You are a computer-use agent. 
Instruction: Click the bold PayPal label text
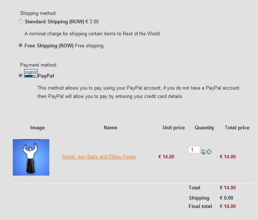[x=46, y=76]
